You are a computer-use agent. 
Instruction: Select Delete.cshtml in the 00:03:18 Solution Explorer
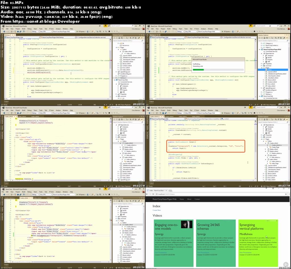pyautogui.click(x=274, y=149)
